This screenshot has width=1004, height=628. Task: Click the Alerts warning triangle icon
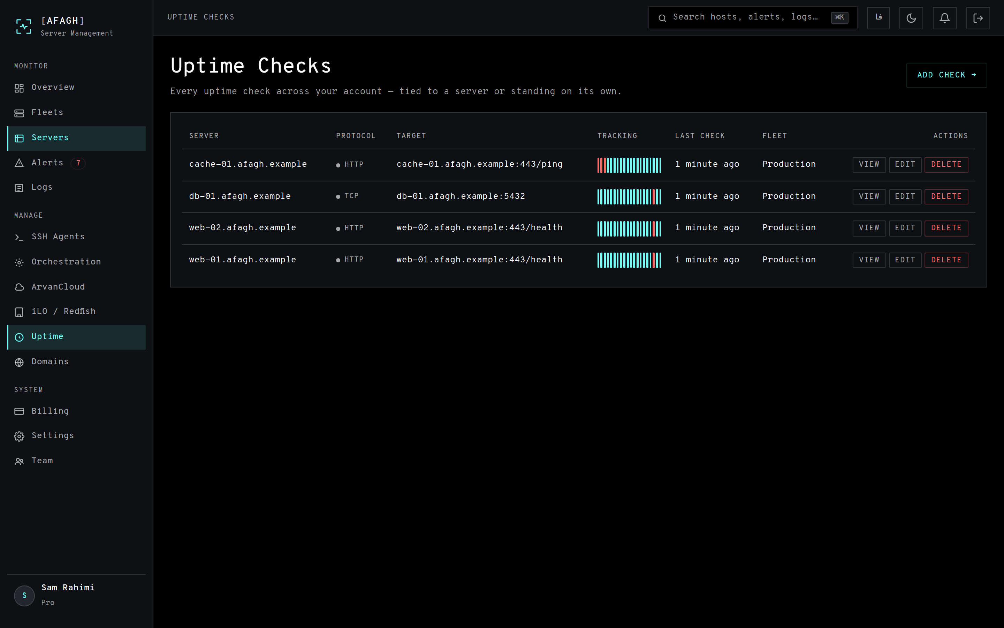19,163
